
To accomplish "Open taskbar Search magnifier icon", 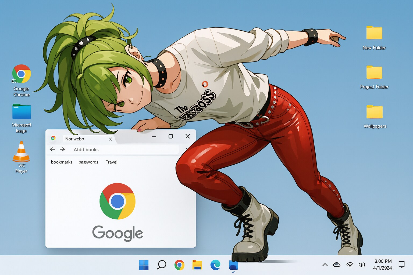I will (x=162, y=265).
